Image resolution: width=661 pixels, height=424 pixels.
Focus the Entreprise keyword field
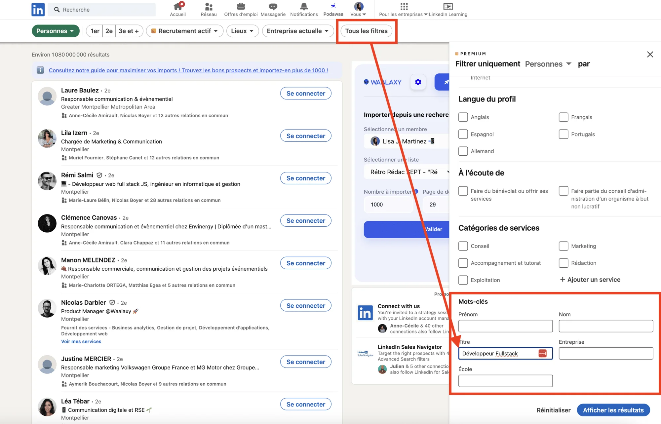point(606,353)
